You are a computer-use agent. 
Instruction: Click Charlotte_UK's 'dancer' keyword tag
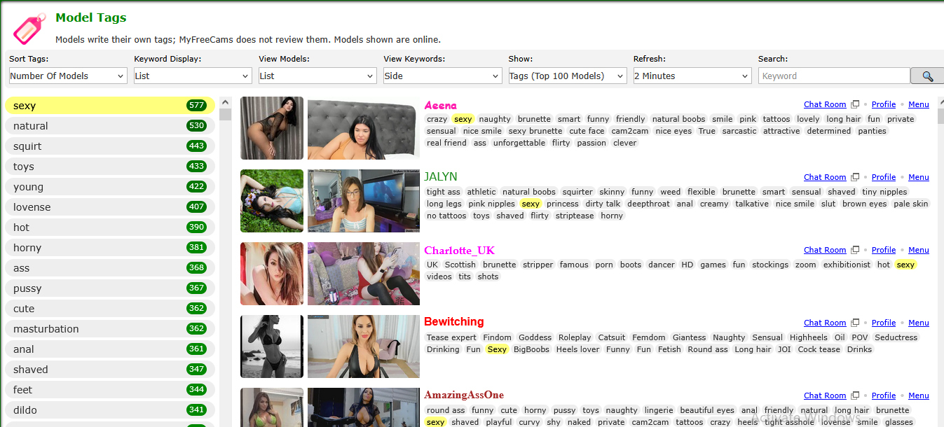point(662,265)
